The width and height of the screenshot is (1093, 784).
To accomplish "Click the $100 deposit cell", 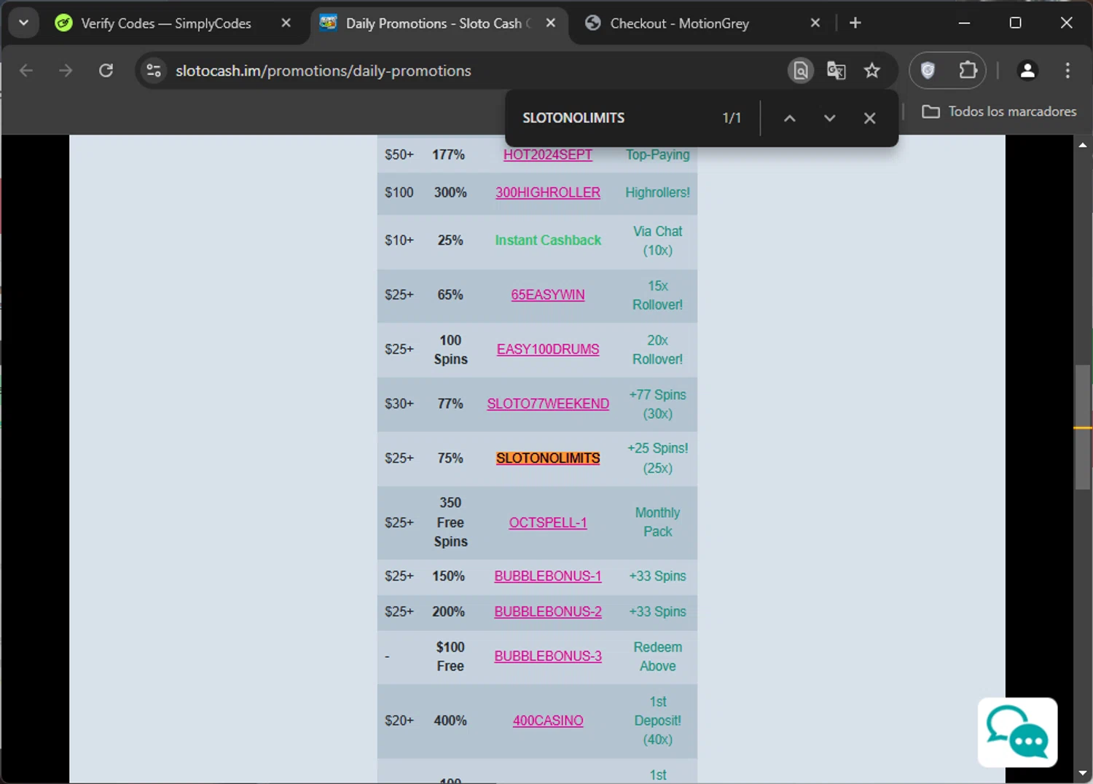I will pyautogui.click(x=399, y=192).
